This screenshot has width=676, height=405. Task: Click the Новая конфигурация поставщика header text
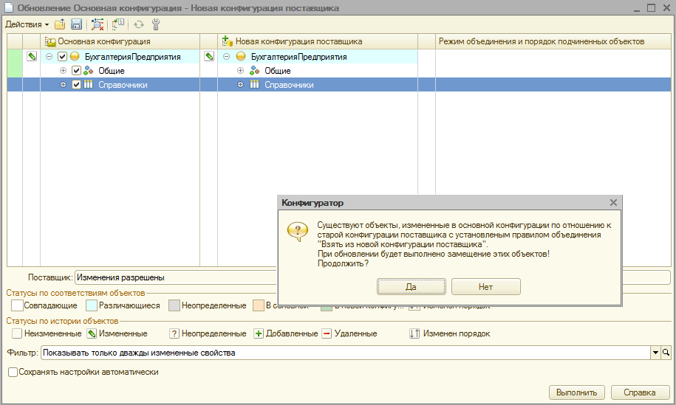coord(298,42)
